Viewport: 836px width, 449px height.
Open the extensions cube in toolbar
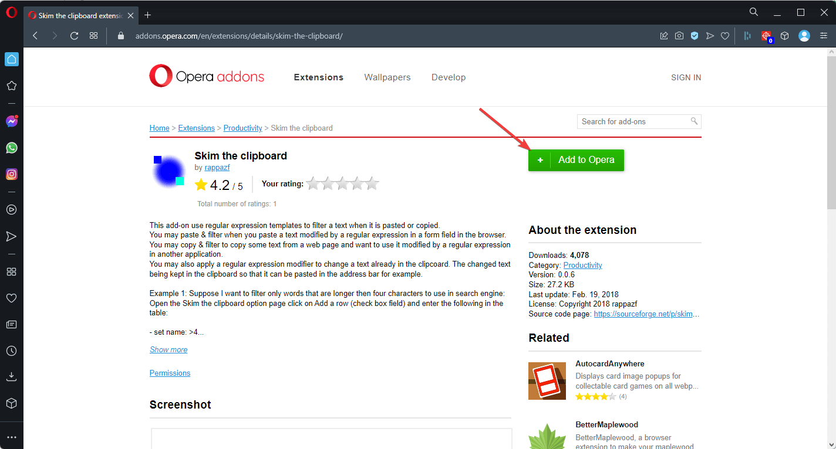coord(784,36)
